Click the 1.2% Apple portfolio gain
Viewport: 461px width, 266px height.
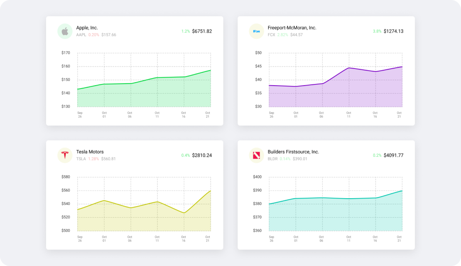click(186, 31)
